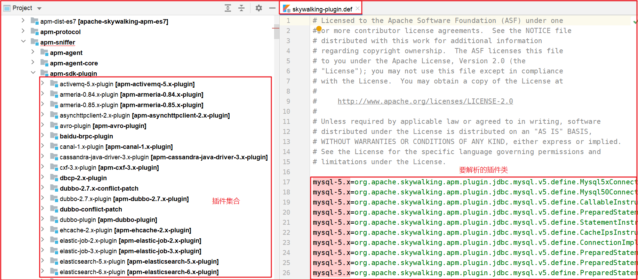Click asynchttpclient-2.x-plugin folder icon

[x=54, y=115]
